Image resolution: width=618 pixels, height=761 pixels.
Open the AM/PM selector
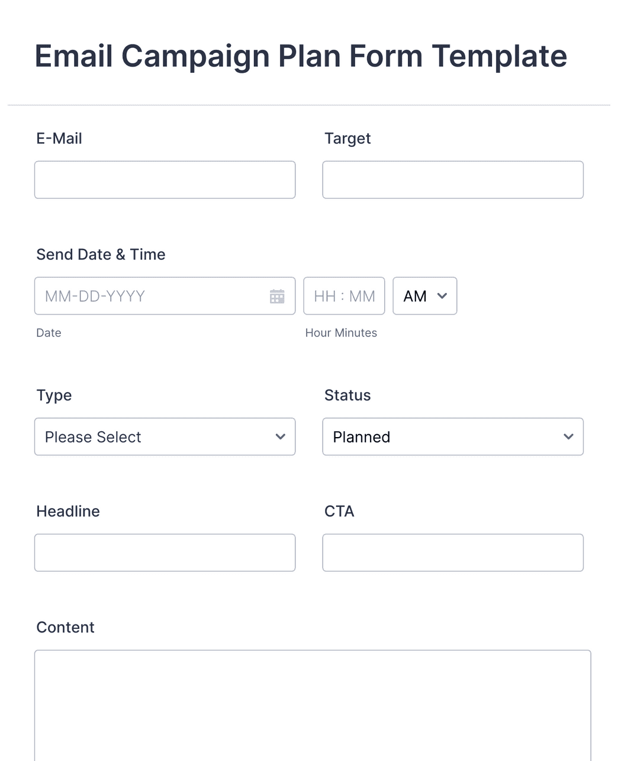tap(424, 296)
